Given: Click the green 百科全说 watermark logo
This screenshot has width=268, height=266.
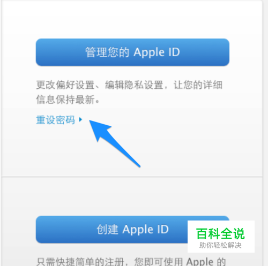Looking at the screenshot, I should coord(220,233).
